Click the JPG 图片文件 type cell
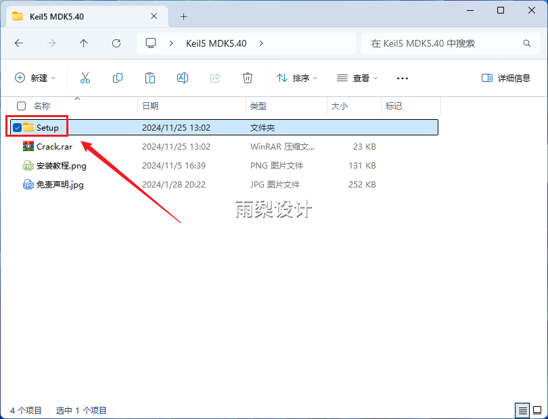 coord(275,184)
